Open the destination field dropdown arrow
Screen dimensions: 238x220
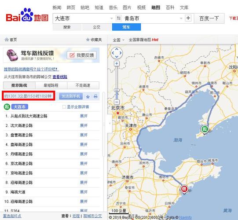pos(181,18)
